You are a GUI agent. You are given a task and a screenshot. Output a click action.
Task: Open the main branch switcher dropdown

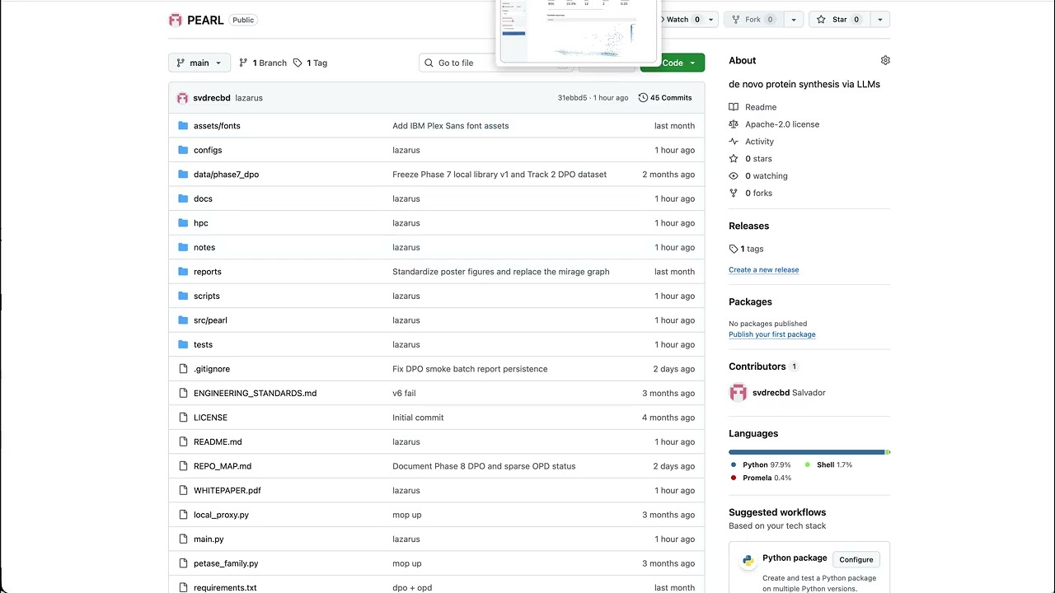click(199, 63)
